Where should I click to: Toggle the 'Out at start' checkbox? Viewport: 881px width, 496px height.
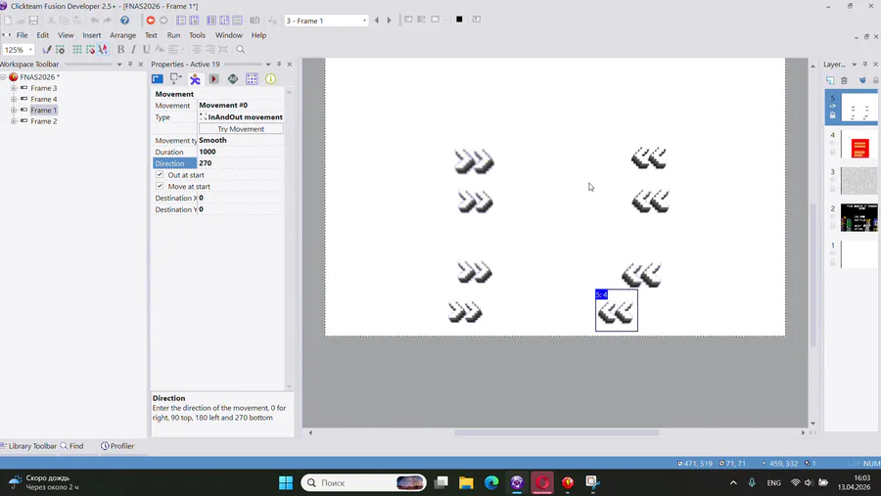click(x=160, y=175)
